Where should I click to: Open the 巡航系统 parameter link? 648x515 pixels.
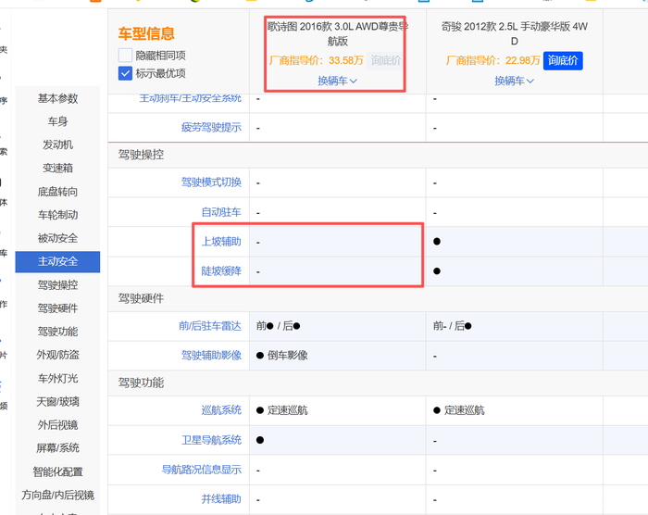pyautogui.click(x=221, y=409)
